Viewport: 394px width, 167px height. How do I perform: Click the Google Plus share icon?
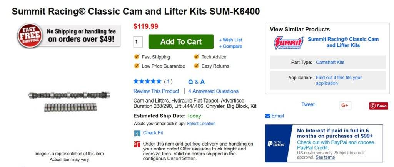[345, 106]
